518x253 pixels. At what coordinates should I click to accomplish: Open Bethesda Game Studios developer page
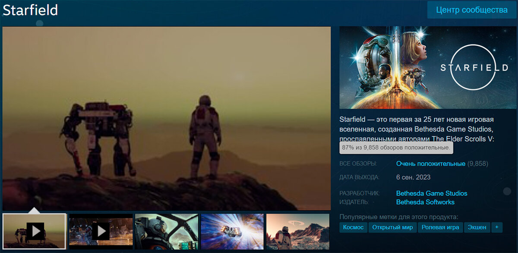pos(432,193)
